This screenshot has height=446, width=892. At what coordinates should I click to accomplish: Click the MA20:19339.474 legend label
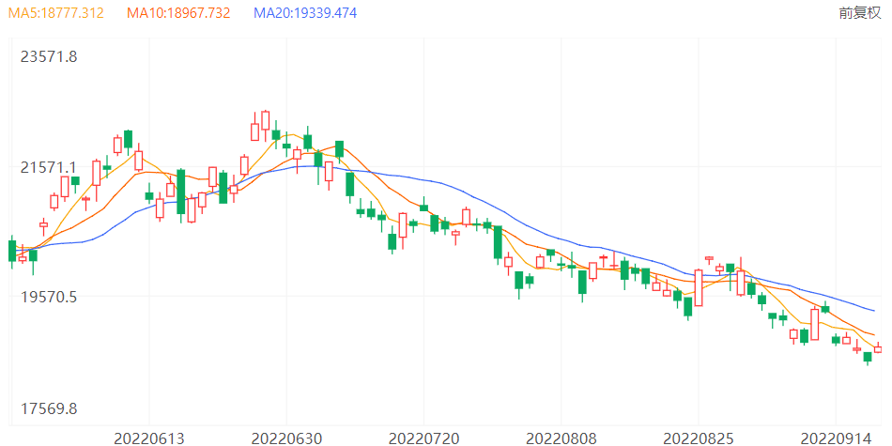pyautogui.click(x=305, y=13)
